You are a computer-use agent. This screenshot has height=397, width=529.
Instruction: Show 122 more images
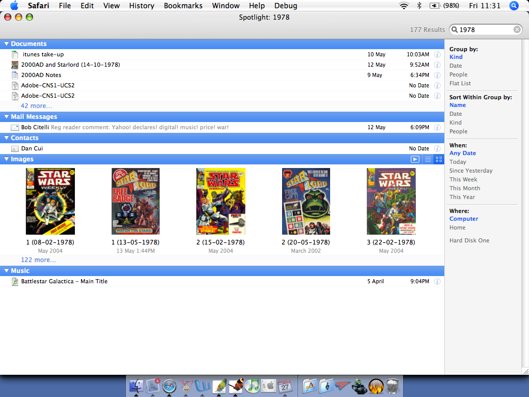[38, 259]
